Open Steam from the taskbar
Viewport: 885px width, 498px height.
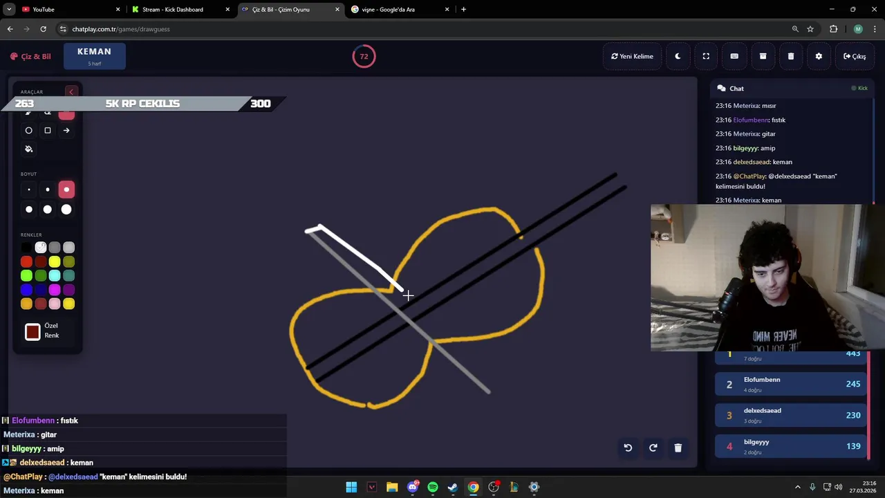(453, 487)
